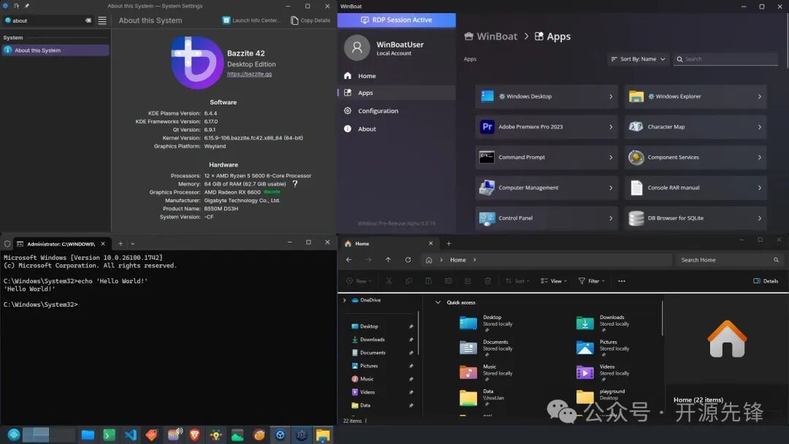The height and width of the screenshot is (444, 789).
Task: Open the Sort By: Name dropdown in WinBoat
Action: pyautogui.click(x=638, y=58)
